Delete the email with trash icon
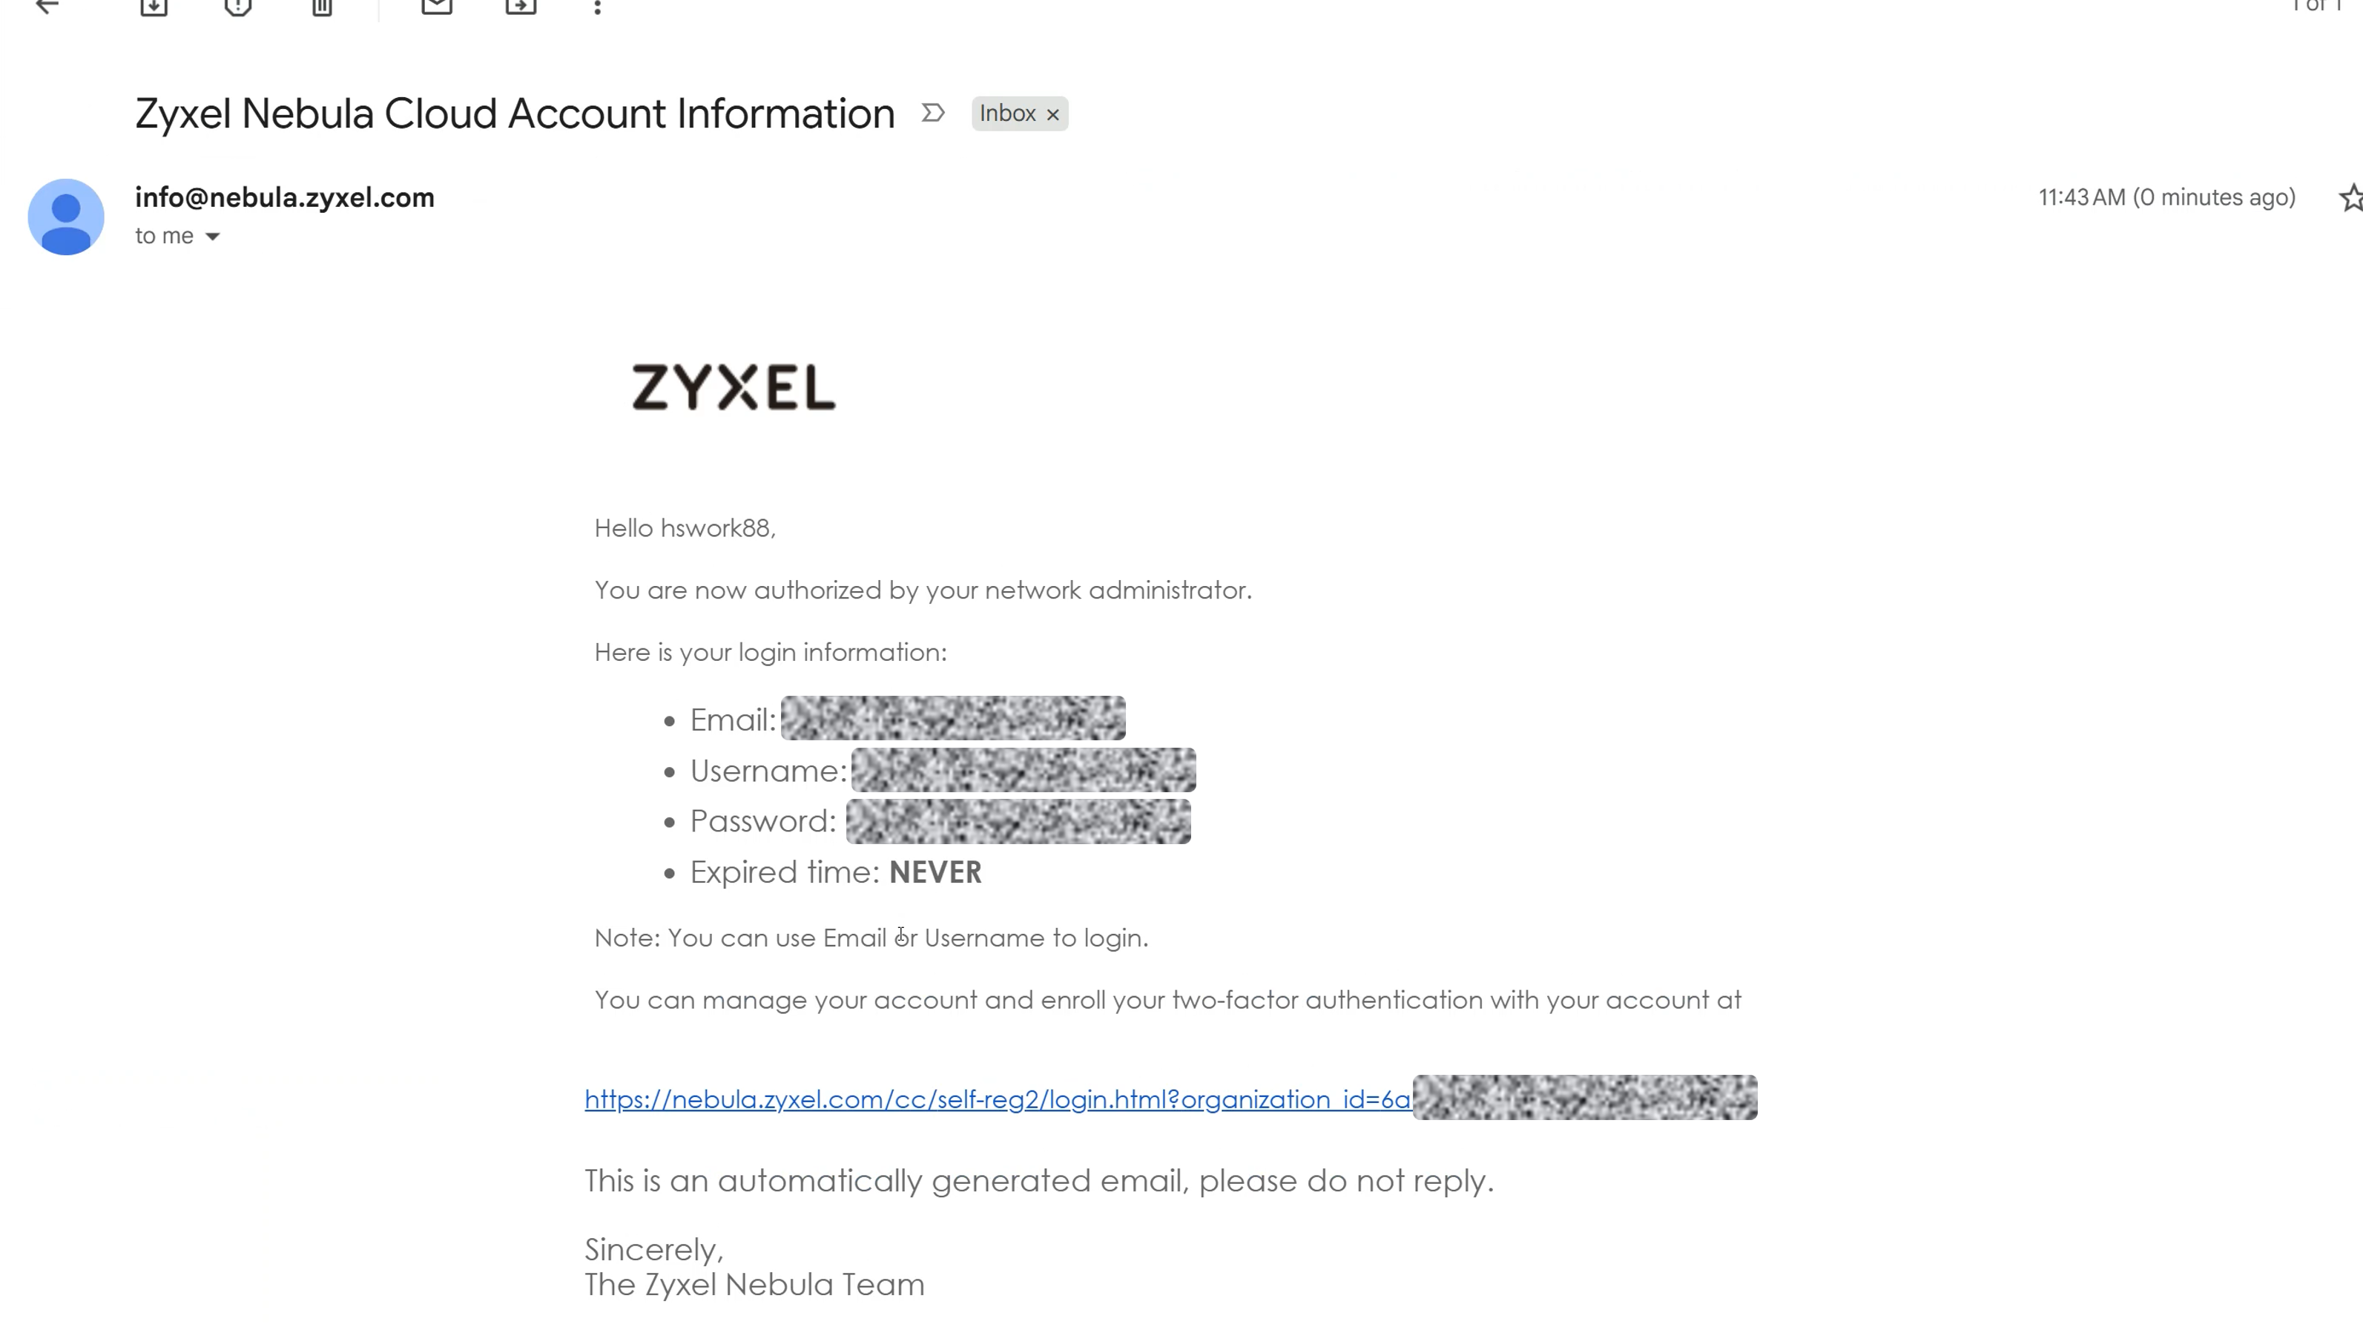2363x1330 pixels. (322, 7)
